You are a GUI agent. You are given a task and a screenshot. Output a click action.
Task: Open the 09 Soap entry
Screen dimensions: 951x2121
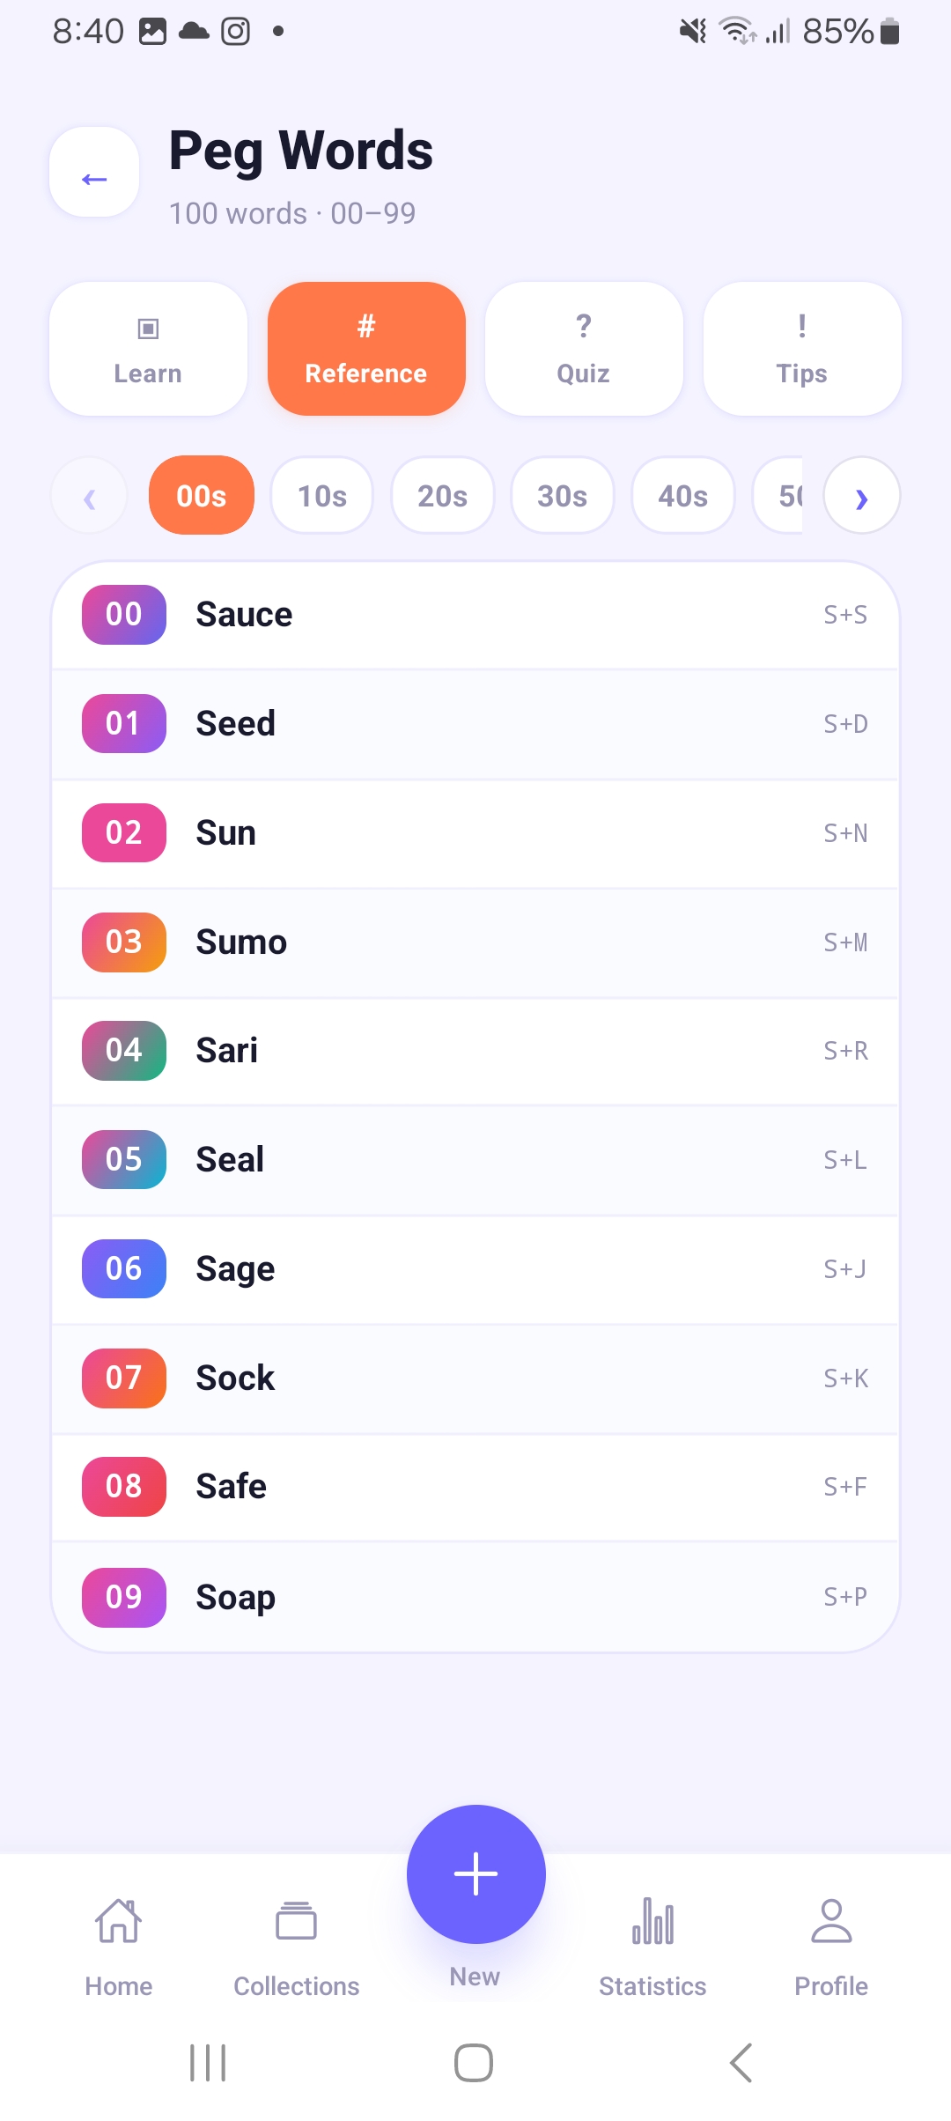pyautogui.click(x=475, y=1597)
